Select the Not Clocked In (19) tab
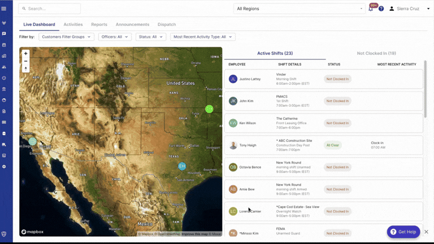434x244 pixels. coord(376,53)
